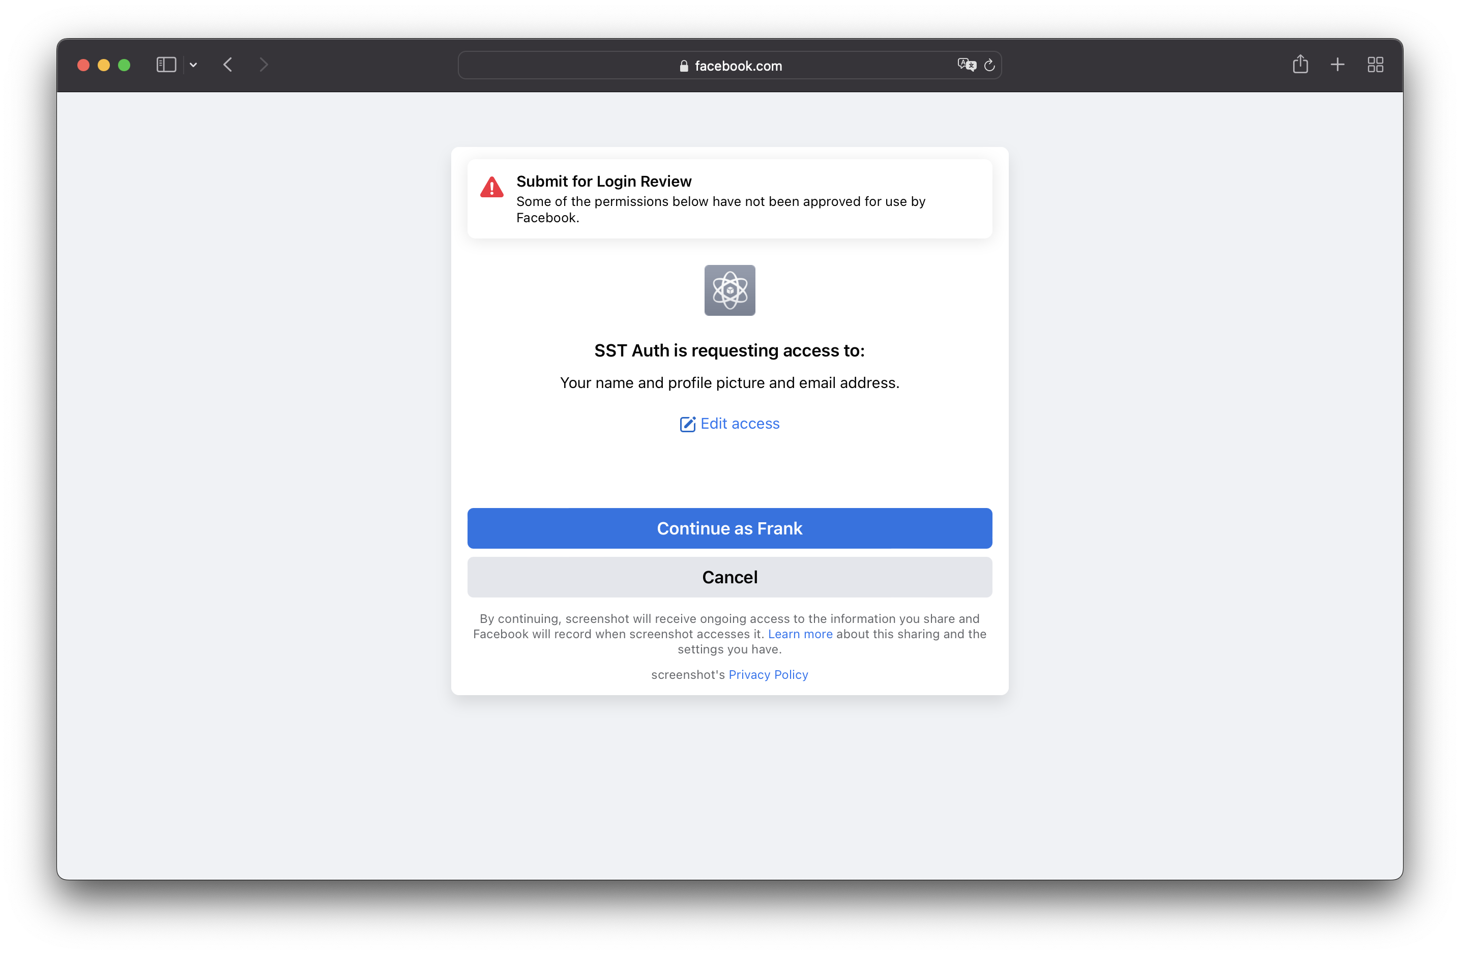Click the back navigation arrow
This screenshot has height=955, width=1460.
[229, 65]
